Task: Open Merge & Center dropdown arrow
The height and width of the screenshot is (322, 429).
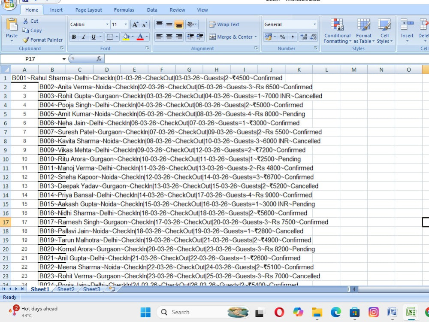Action: click(x=256, y=36)
